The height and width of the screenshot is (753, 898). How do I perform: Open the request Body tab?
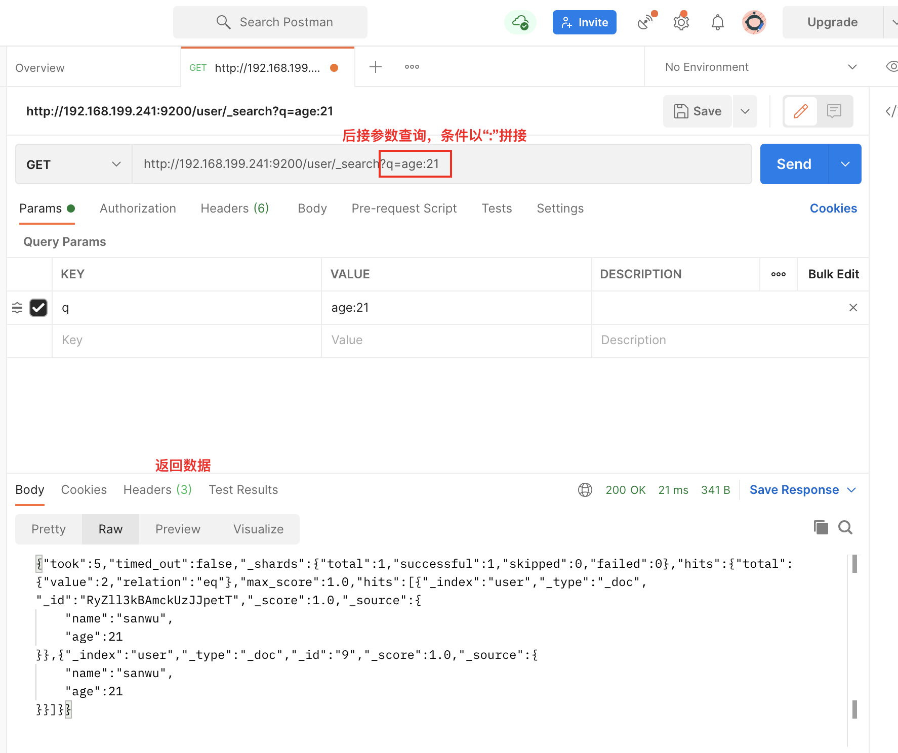coord(312,208)
